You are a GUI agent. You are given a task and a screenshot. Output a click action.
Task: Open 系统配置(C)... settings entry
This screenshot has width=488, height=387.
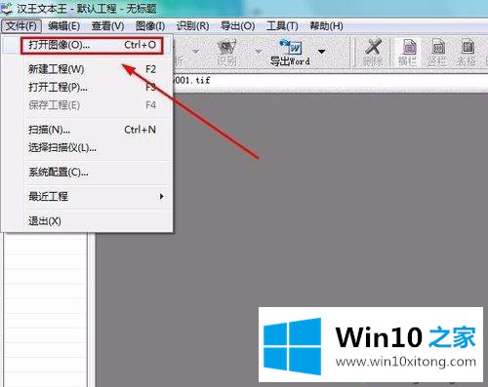tap(88, 172)
